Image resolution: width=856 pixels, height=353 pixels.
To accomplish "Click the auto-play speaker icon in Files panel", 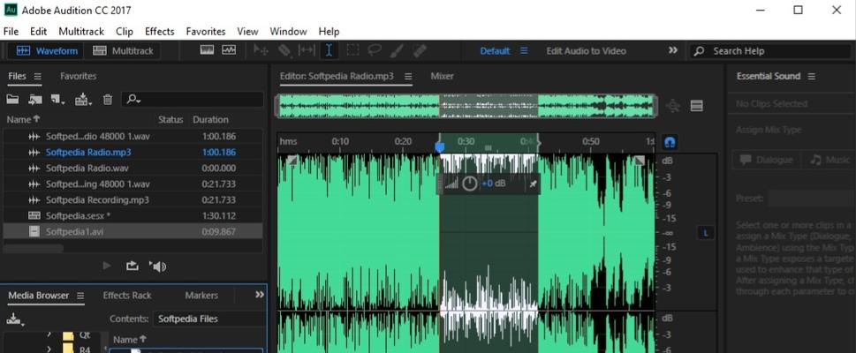I will (158, 267).
